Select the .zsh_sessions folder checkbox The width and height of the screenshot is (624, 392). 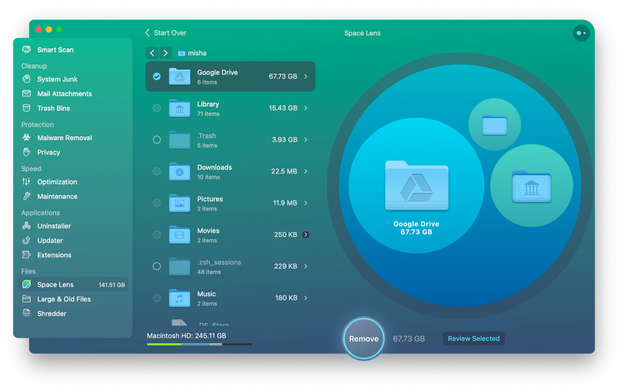157,266
